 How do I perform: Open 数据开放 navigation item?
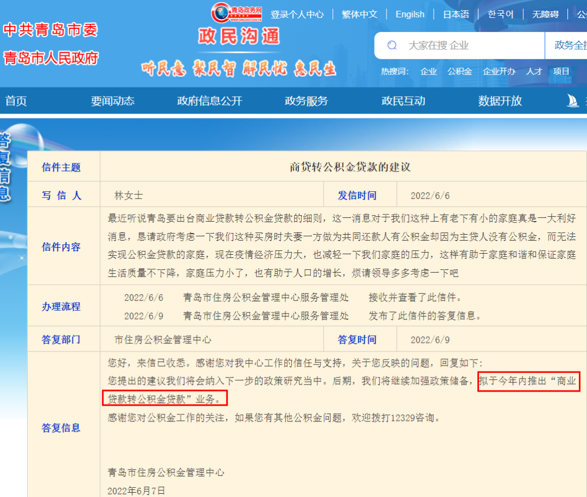[x=499, y=100]
